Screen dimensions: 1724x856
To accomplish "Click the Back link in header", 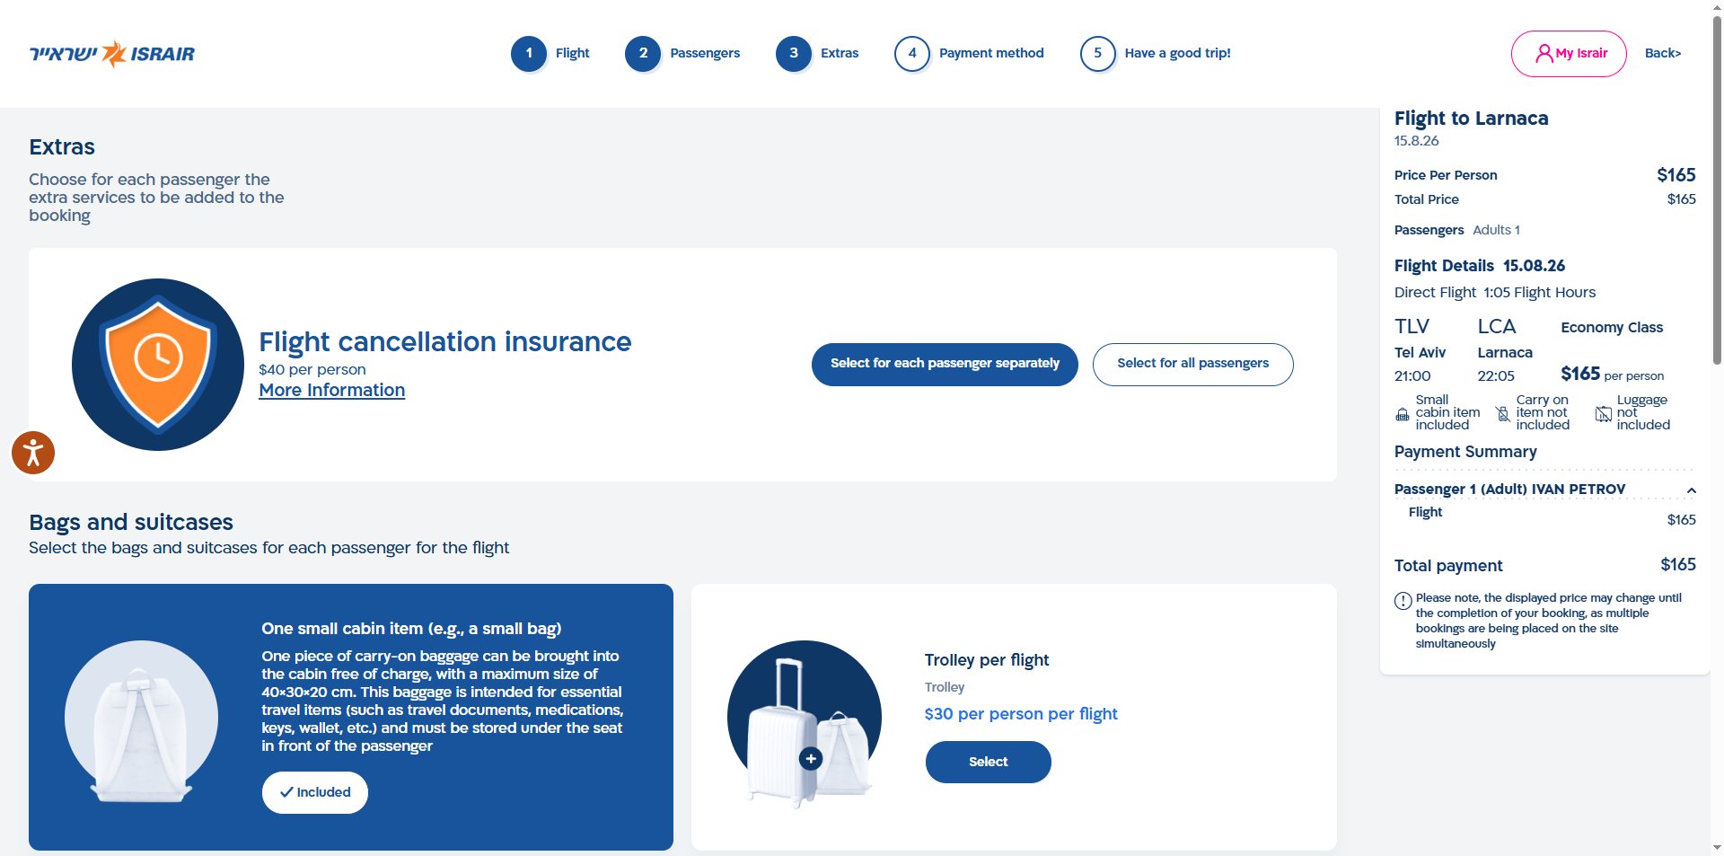I will (x=1662, y=54).
